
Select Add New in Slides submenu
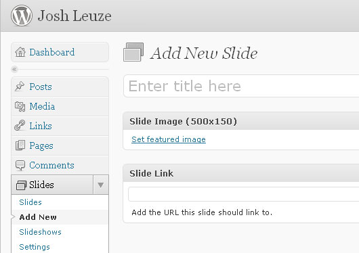38,217
